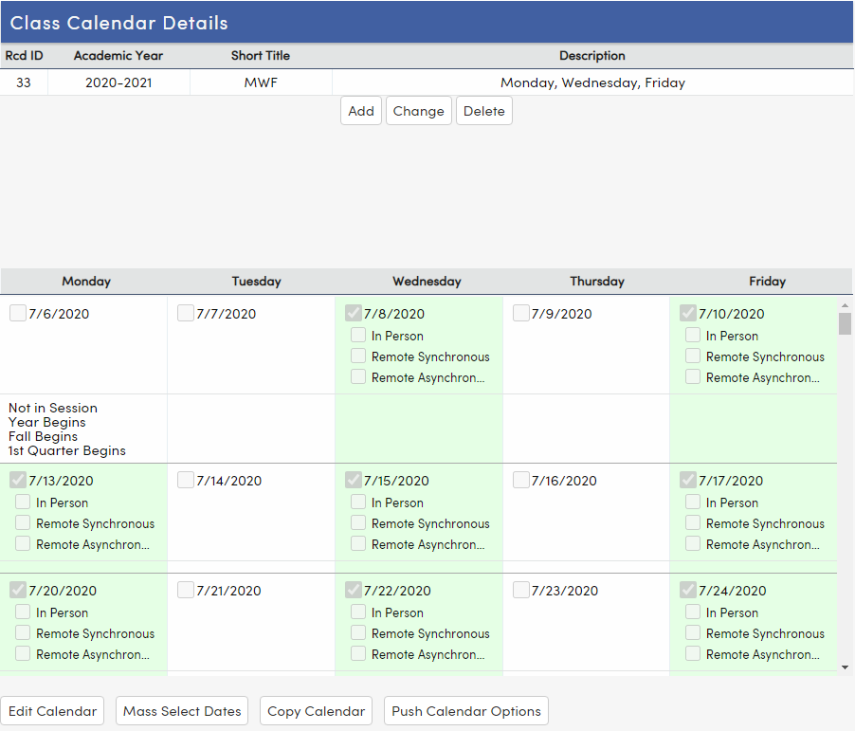Toggle the 7/21/2020 date checkbox
The width and height of the screenshot is (855, 731).
point(186,590)
